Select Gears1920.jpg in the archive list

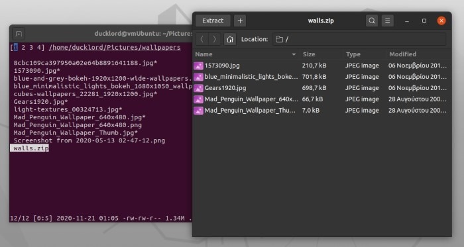click(322, 88)
